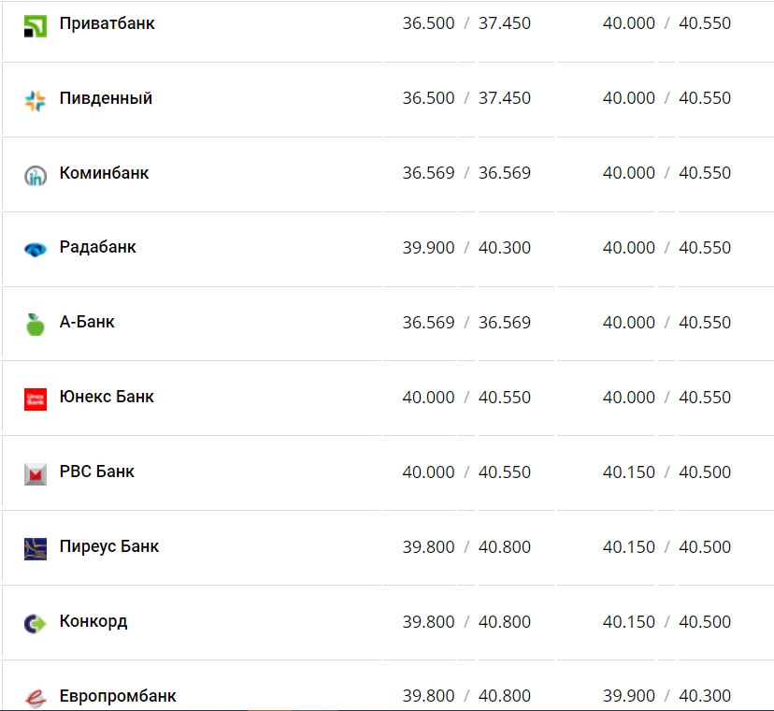Click the Конкорд bank logo icon
The height and width of the screenshot is (711, 774).
[x=36, y=623]
